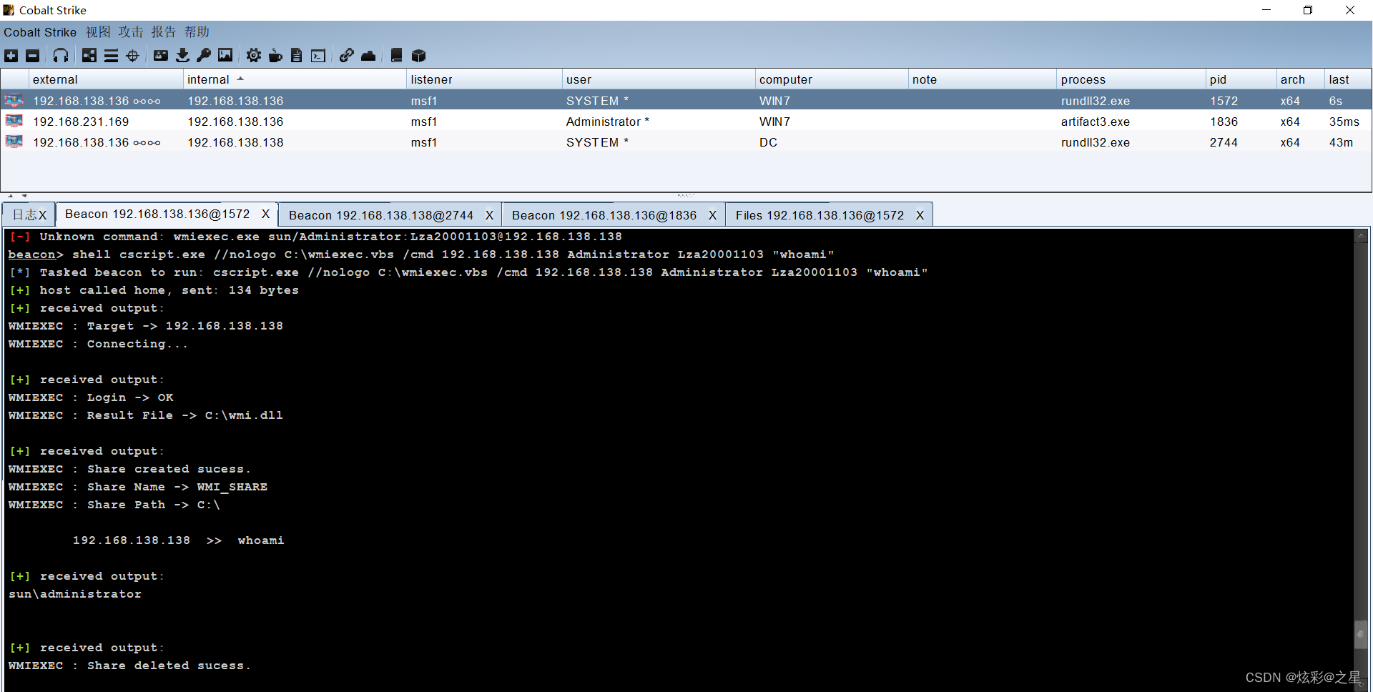Expand the session pane with the downward split arrow
This screenshot has width=1373, height=692.
[24, 195]
